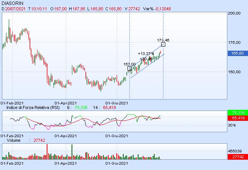248x170 pixels.
Task: Click the Volume panel label
Action: tap(13, 140)
